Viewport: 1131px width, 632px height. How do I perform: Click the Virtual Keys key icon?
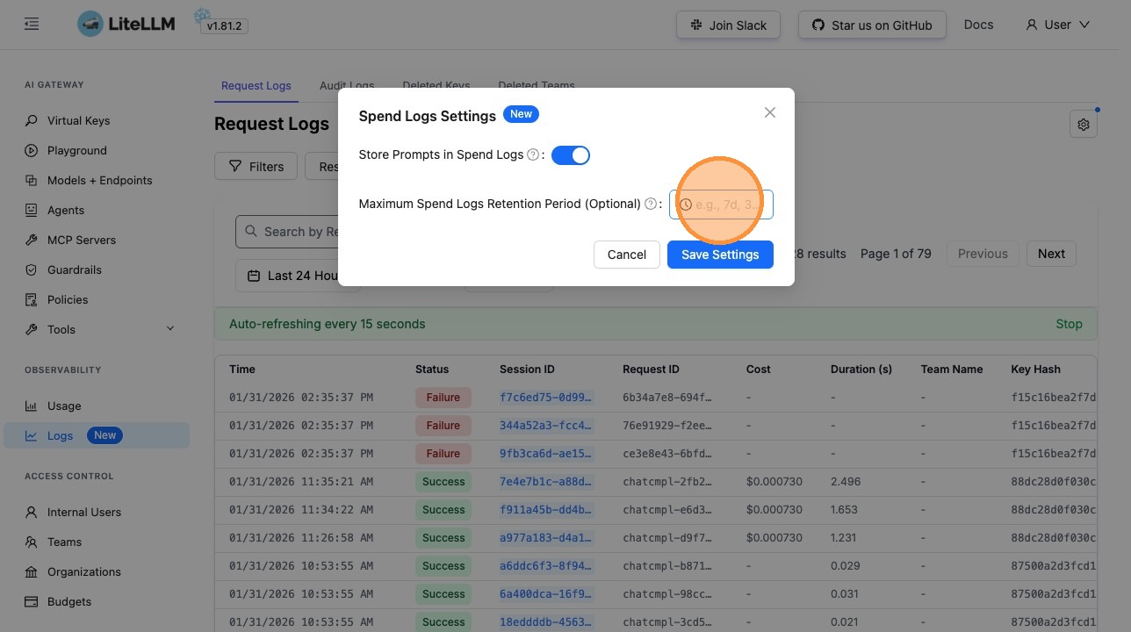coord(32,121)
